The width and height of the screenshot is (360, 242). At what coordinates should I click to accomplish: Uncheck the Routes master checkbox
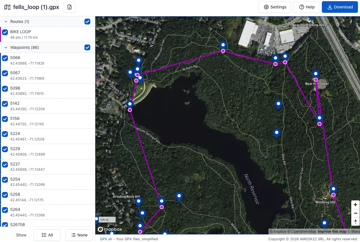pos(87,22)
